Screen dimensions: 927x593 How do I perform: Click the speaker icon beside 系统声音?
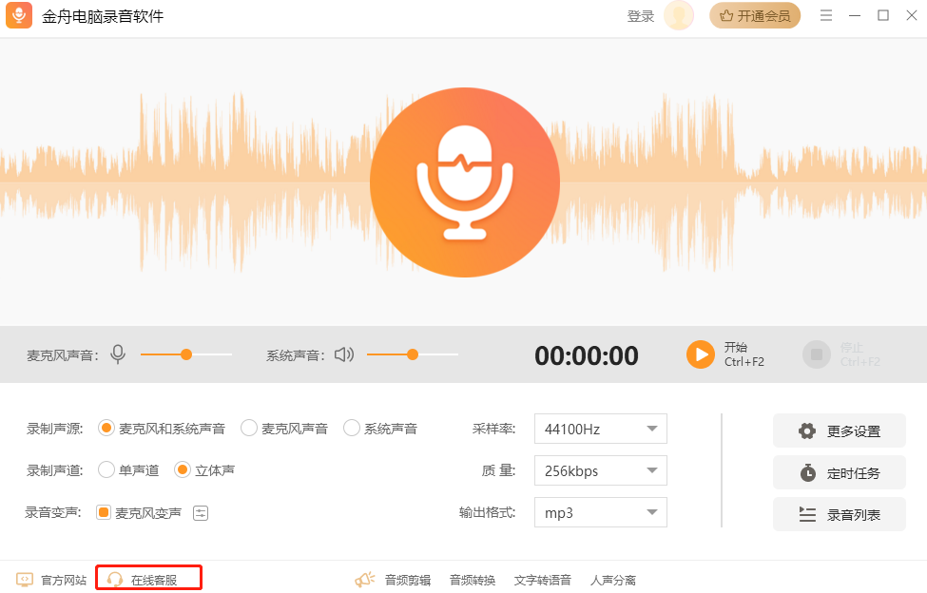[342, 354]
